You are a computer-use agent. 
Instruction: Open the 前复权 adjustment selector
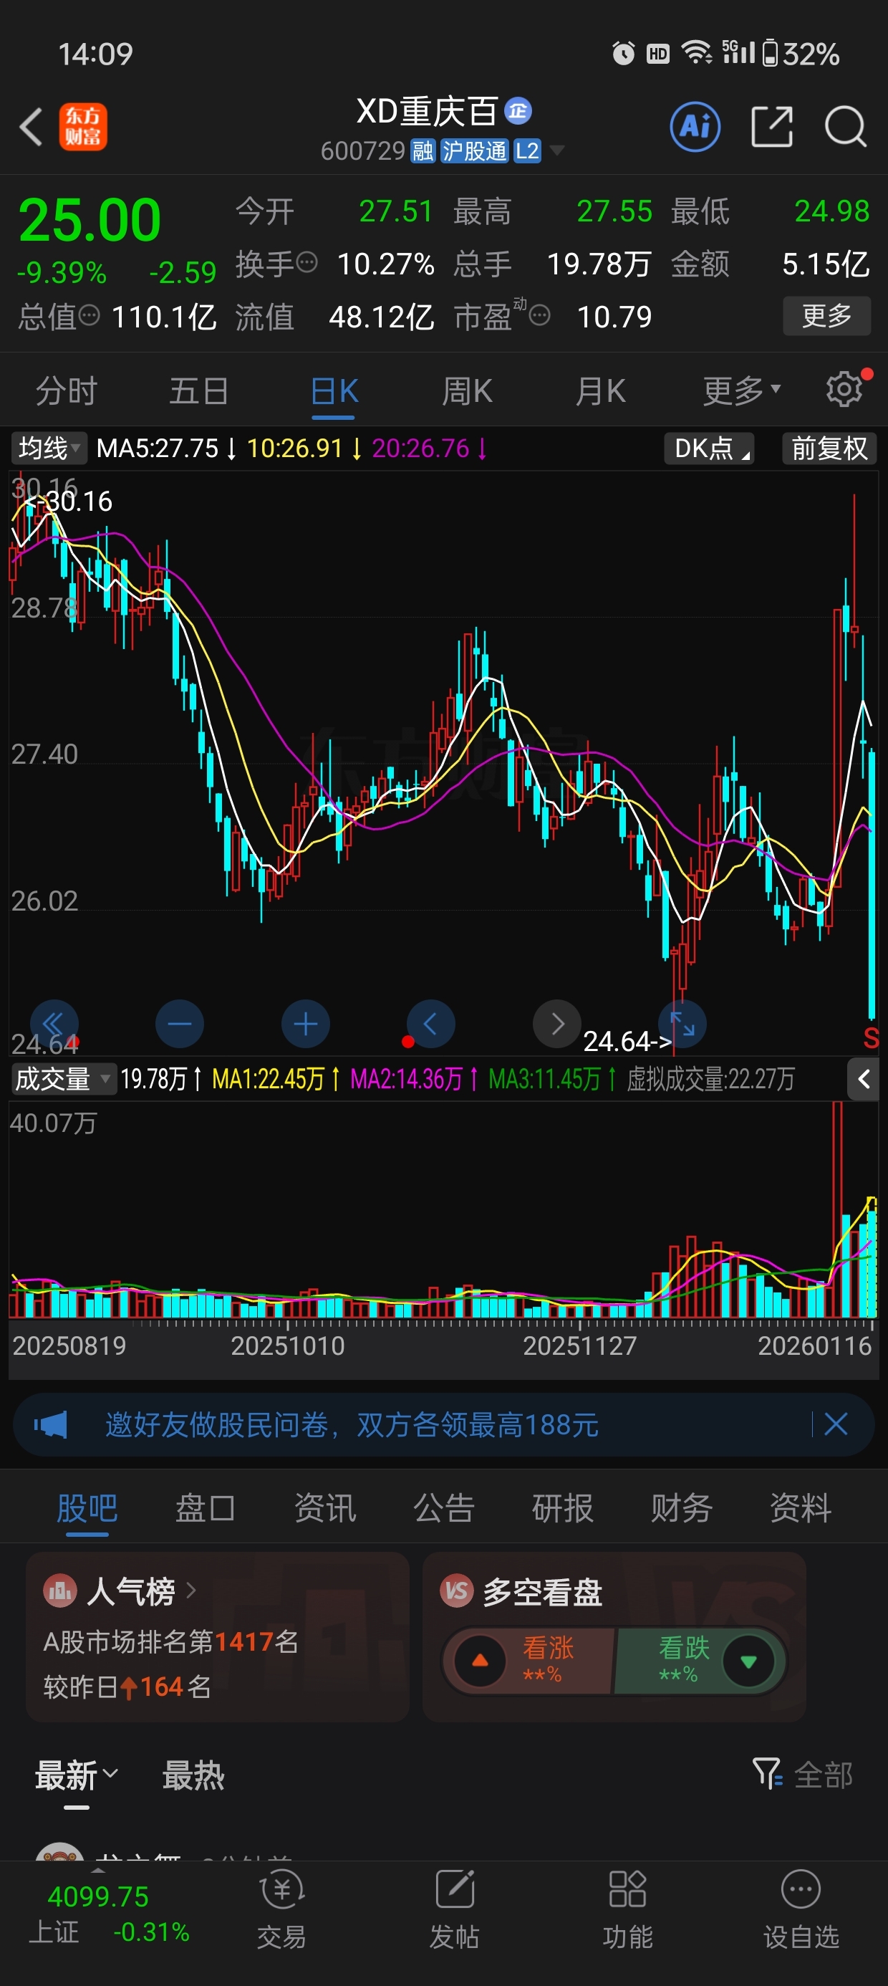tap(829, 448)
